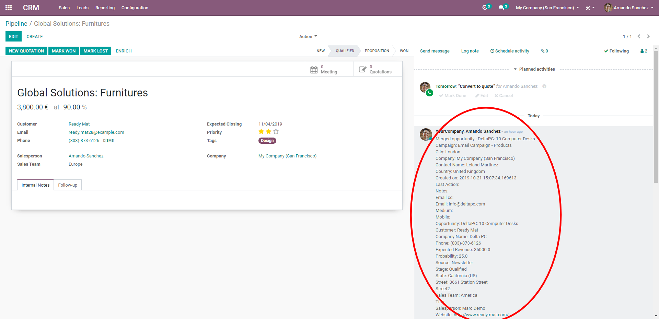
Task: Toggle the Following subscription status
Action: click(x=616, y=51)
